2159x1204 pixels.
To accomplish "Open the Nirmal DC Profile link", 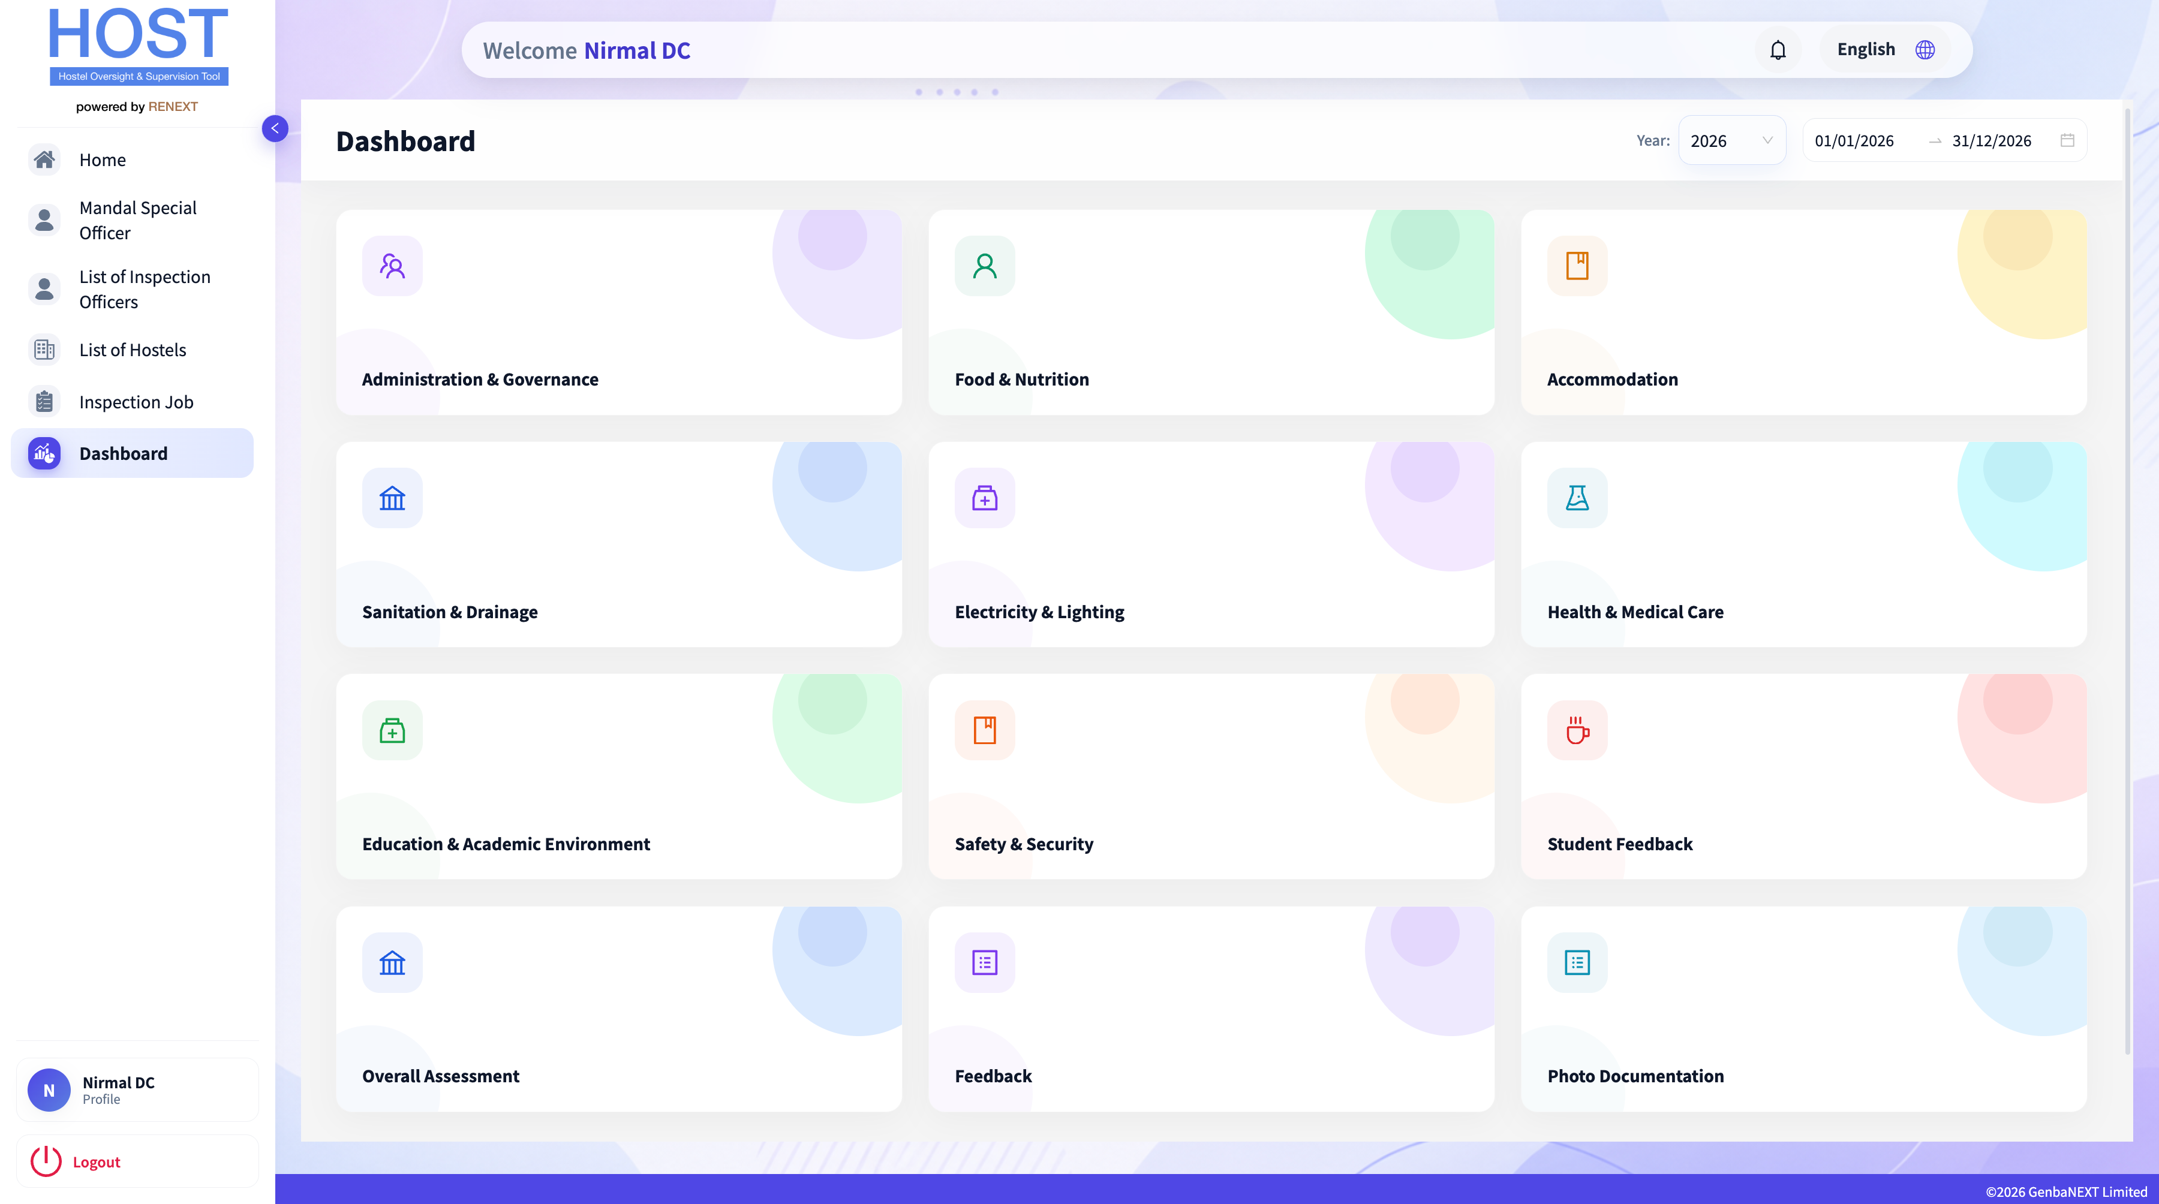I will (x=137, y=1090).
